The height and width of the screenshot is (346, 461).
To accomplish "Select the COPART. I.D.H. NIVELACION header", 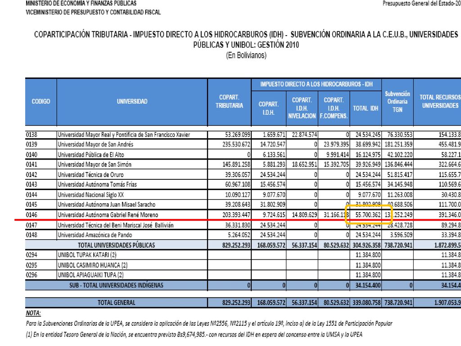I will click(302, 108).
